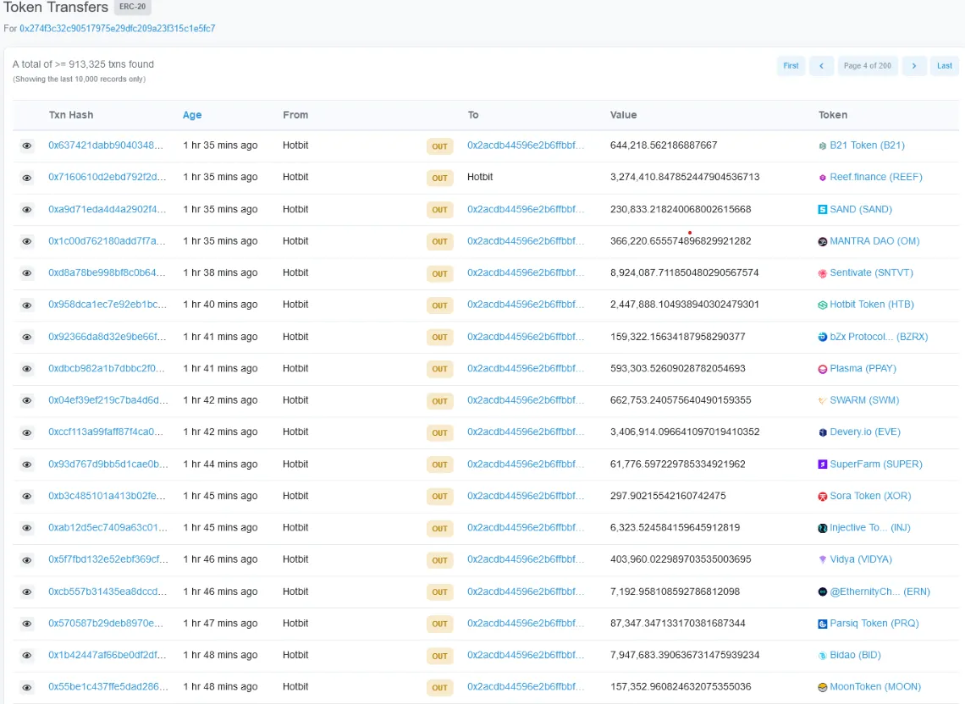Open txn hash 0xcb557b31435ea8dccd
The image size is (965, 704).
(x=108, y=591)
